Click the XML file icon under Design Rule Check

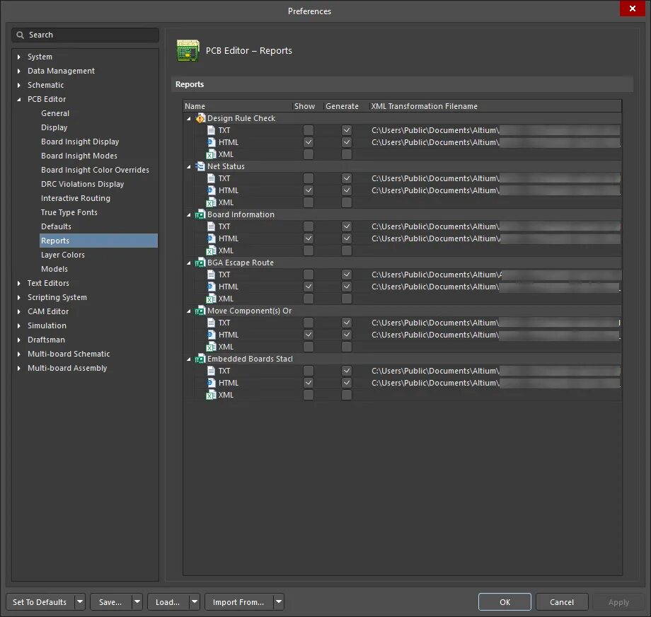211,154
